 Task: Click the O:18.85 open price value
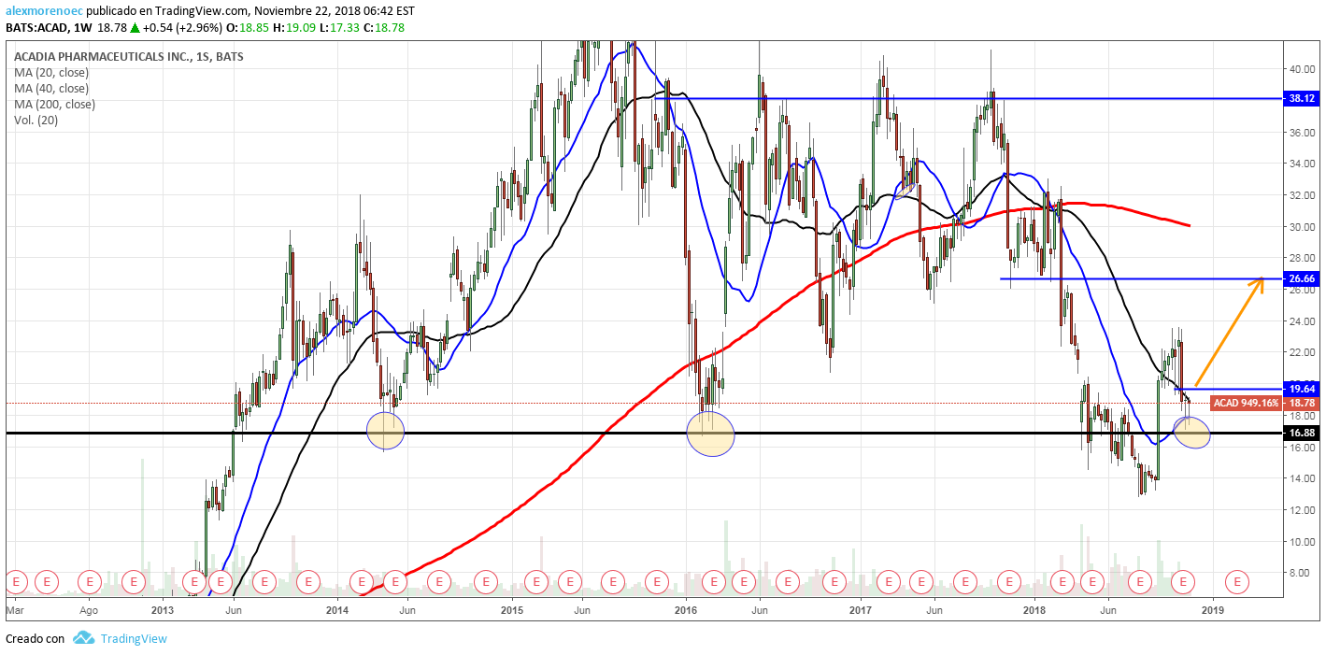click(250, 27)
